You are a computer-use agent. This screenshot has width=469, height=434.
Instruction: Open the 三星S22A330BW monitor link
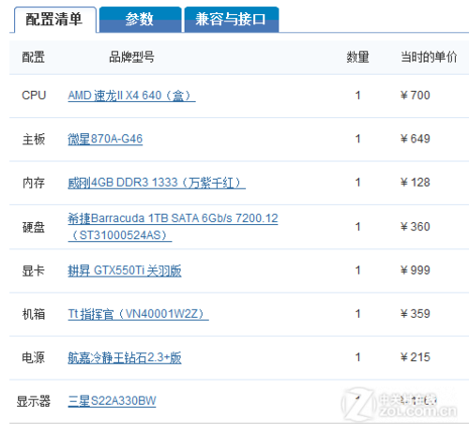112,401
